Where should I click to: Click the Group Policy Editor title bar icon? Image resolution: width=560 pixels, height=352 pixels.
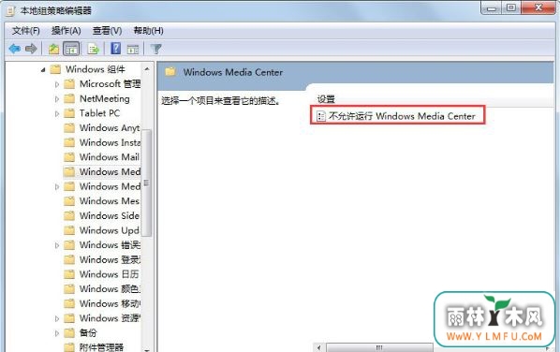(10, 10)
